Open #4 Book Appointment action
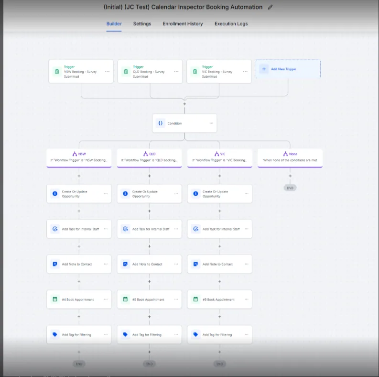The image size is (379, 377). [x=79, y=299]
